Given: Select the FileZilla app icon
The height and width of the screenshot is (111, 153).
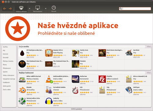Looking at the screenshot, I should [x=102, y=79].
